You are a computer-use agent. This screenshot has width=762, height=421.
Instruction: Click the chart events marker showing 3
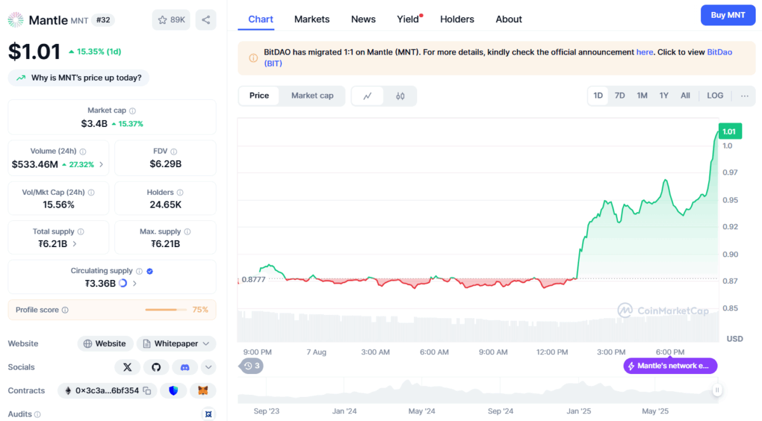(251, 366)
